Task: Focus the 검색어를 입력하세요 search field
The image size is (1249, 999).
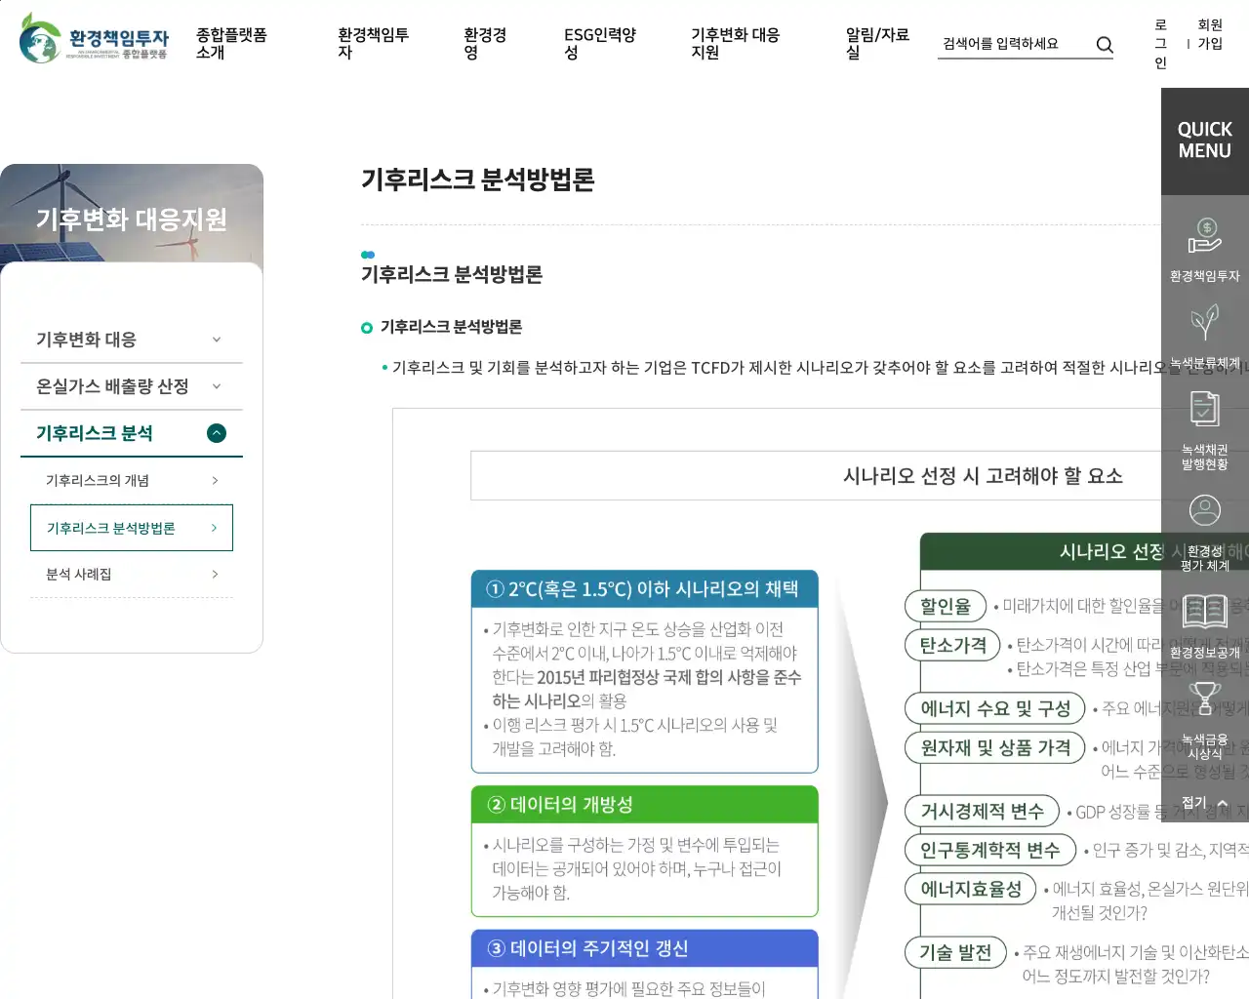Action: (1013, 44)
